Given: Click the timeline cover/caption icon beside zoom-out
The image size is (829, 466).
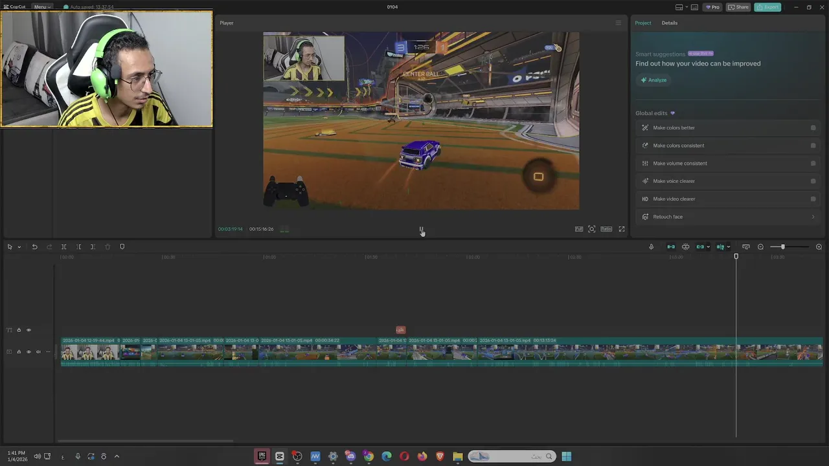Looking at the screenshot, I should (x=746, y=247).
